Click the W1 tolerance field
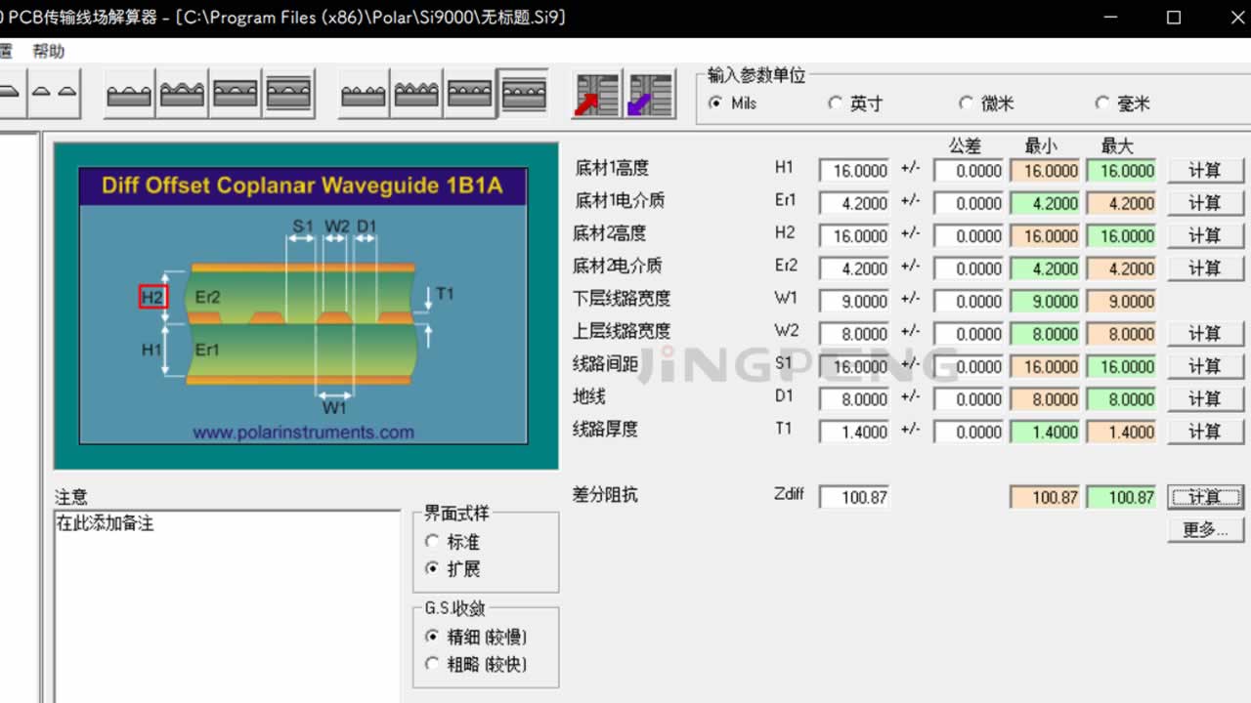 coord(969,302)
